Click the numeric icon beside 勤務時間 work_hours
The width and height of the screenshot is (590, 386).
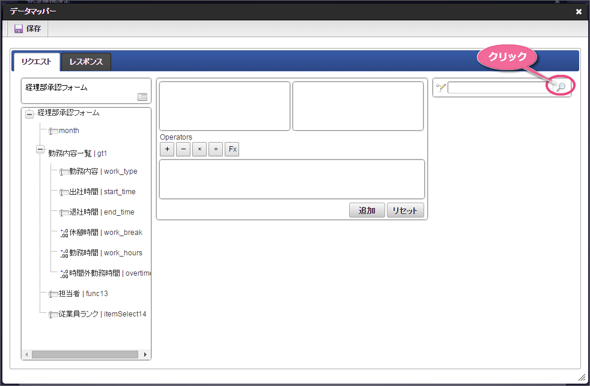click(x=64, y=254)
